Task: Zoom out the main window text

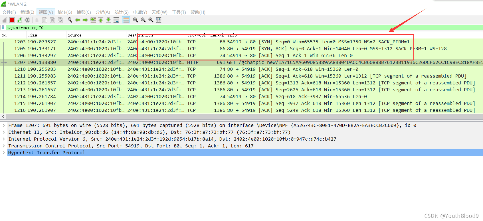Action: pyautogui.click(x=143, y=20)
